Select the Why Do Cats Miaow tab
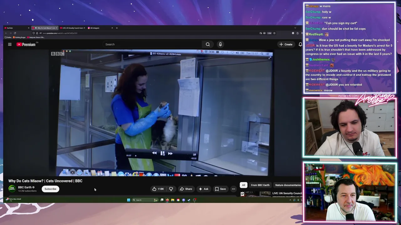Image resolution: width=401 pixels, height=225 pixels. coord(45,28)
